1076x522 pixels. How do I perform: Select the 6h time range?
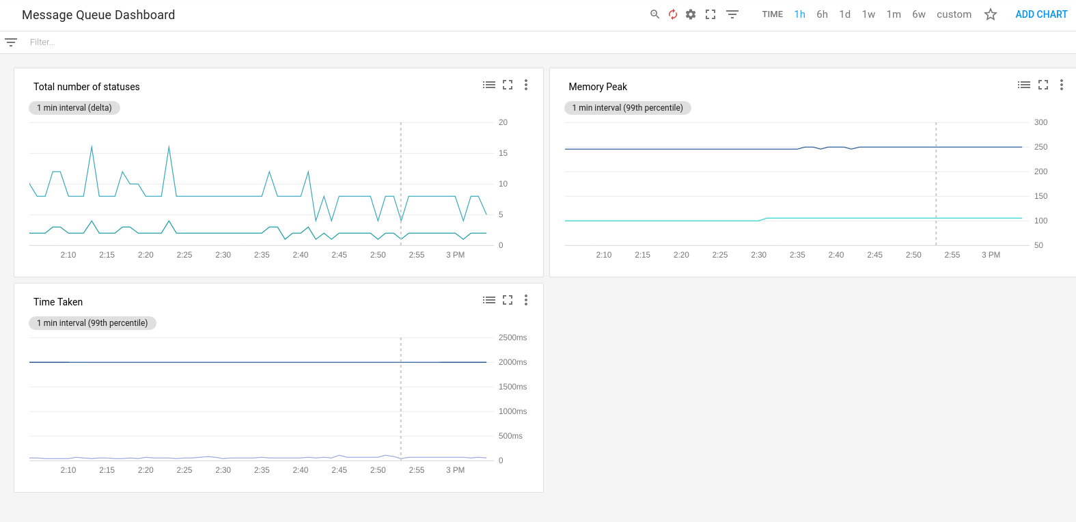822,14
